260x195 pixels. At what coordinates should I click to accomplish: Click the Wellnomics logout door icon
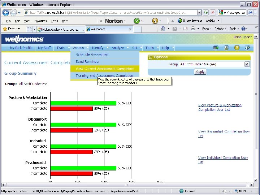(x=247, y=48)
